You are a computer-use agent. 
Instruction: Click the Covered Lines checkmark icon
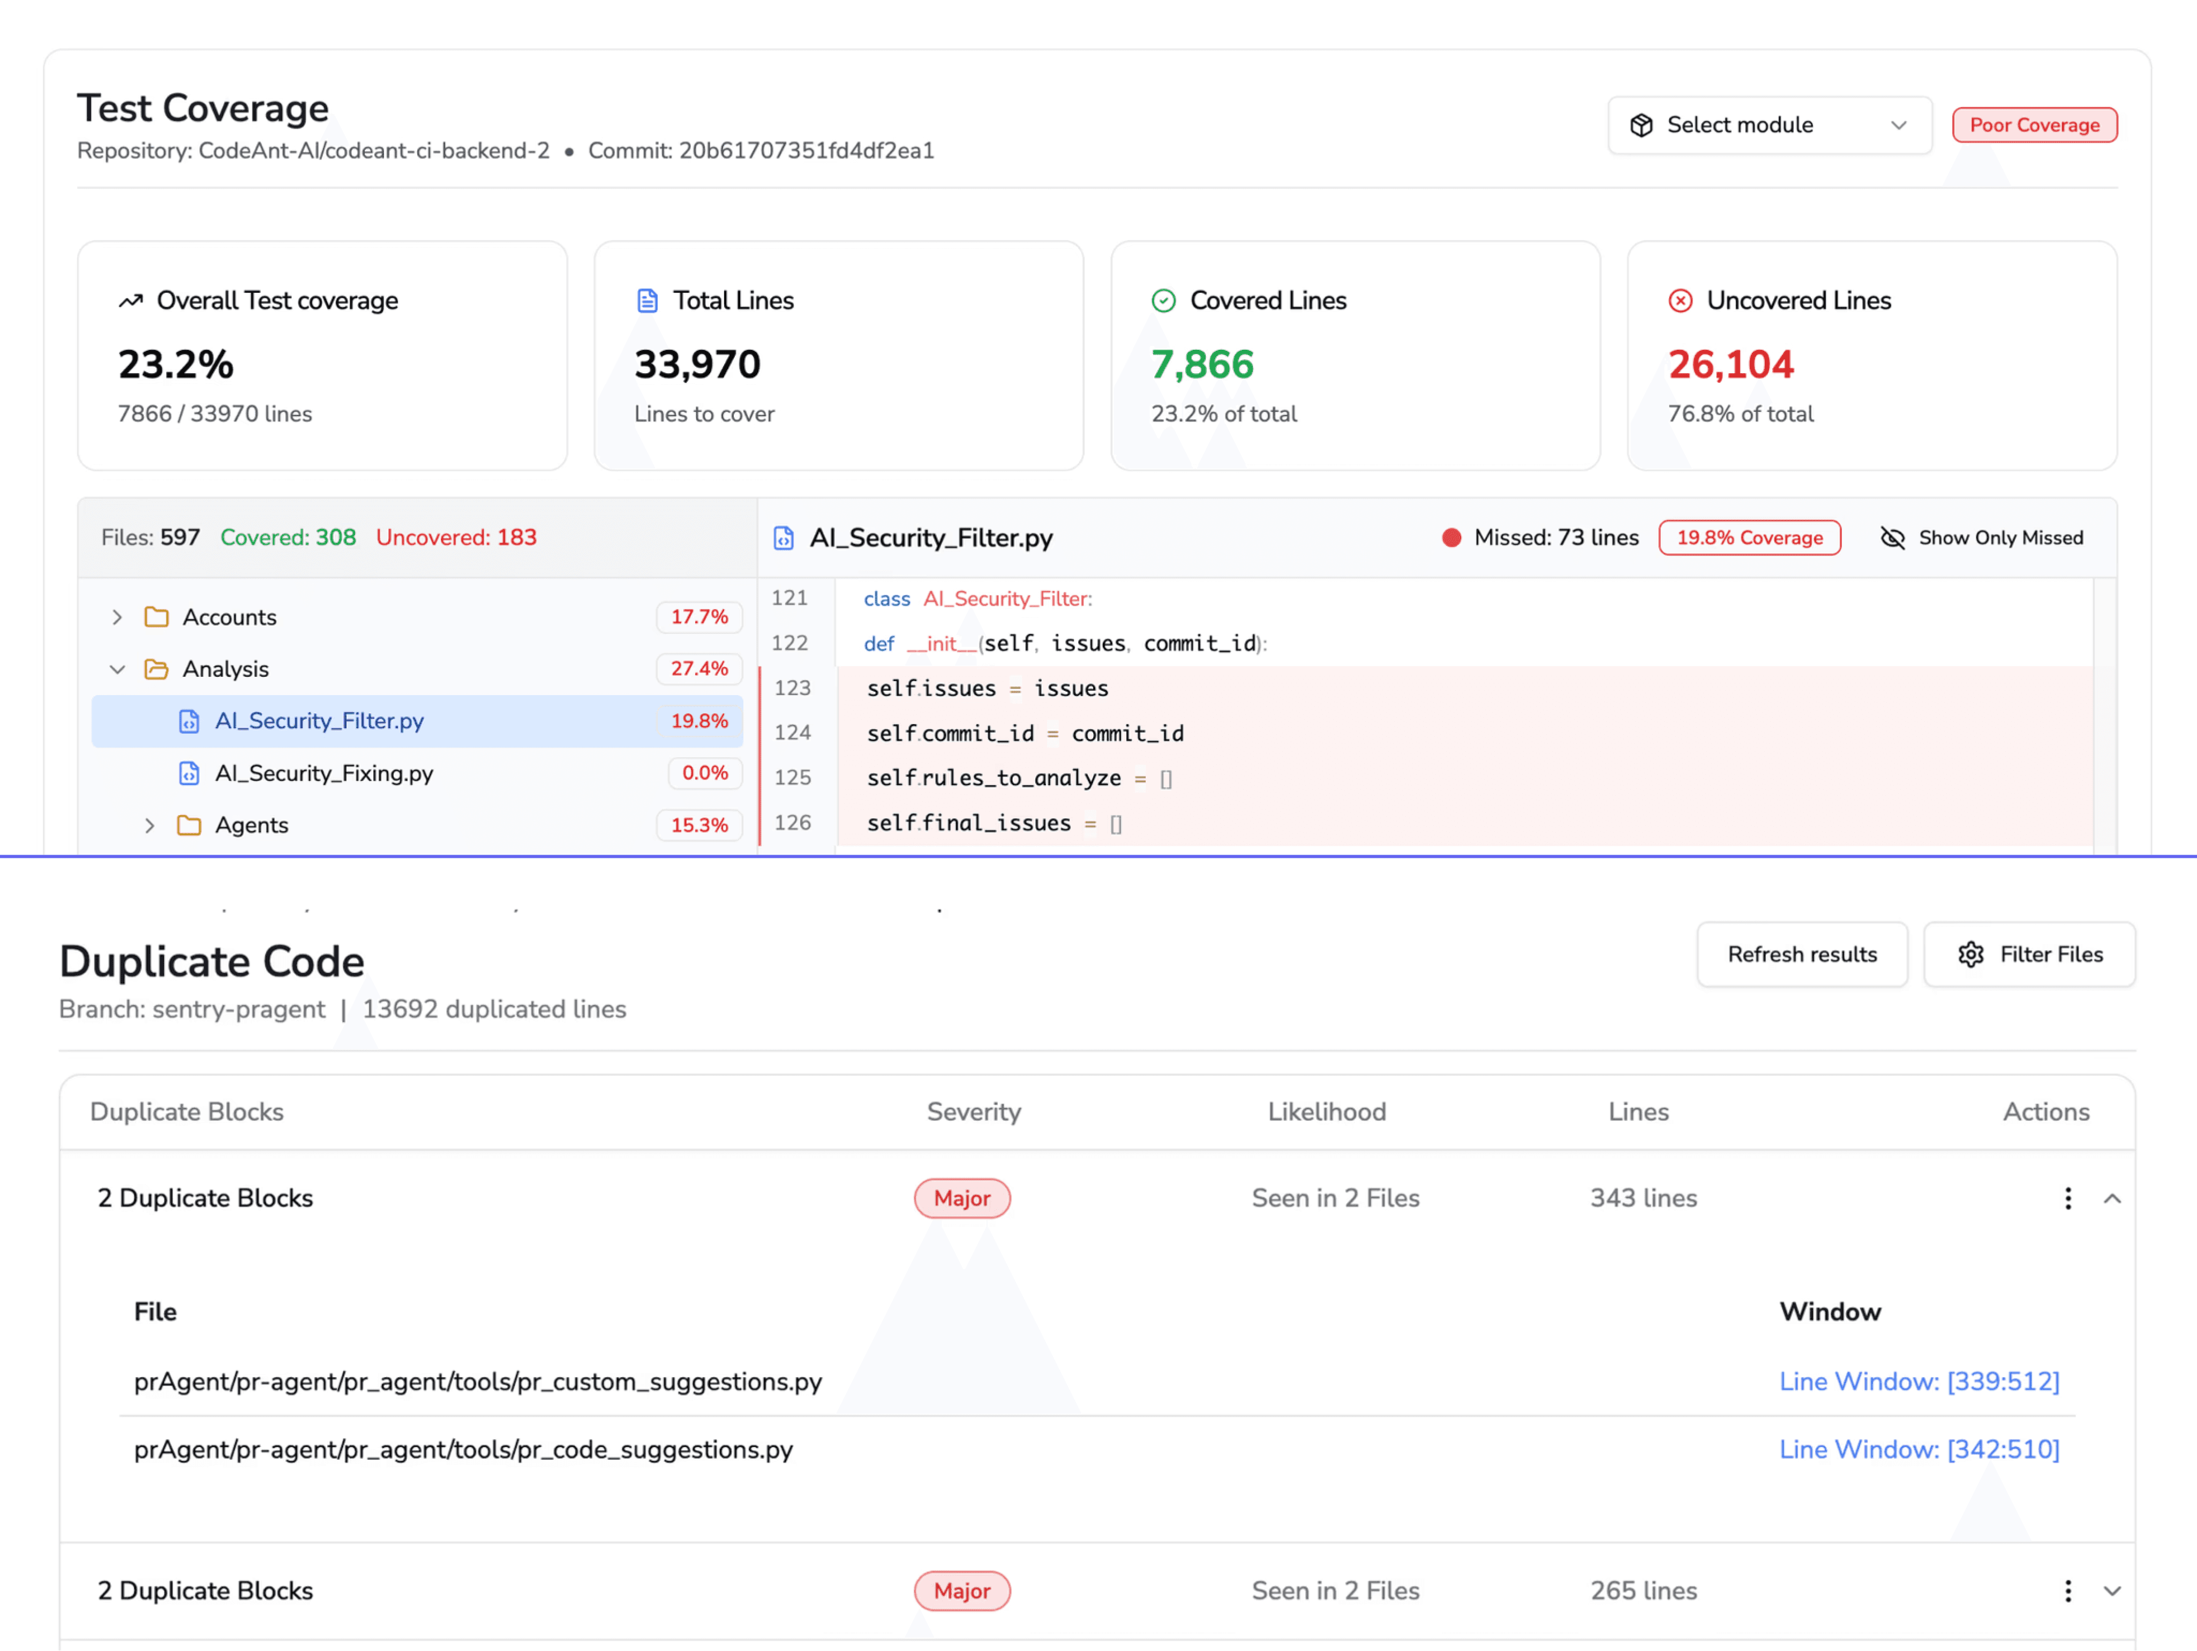(x=1163, y=301)
